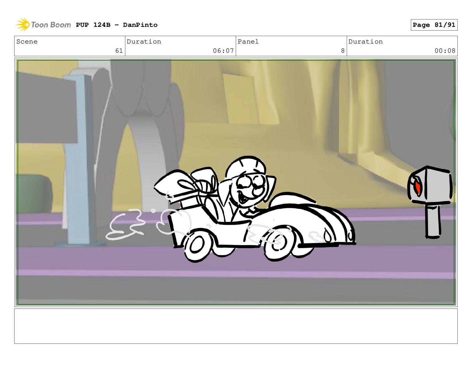Screen dimensions: 472x365
Task: Click the 'Panel' header label
Action: point(248,41)
